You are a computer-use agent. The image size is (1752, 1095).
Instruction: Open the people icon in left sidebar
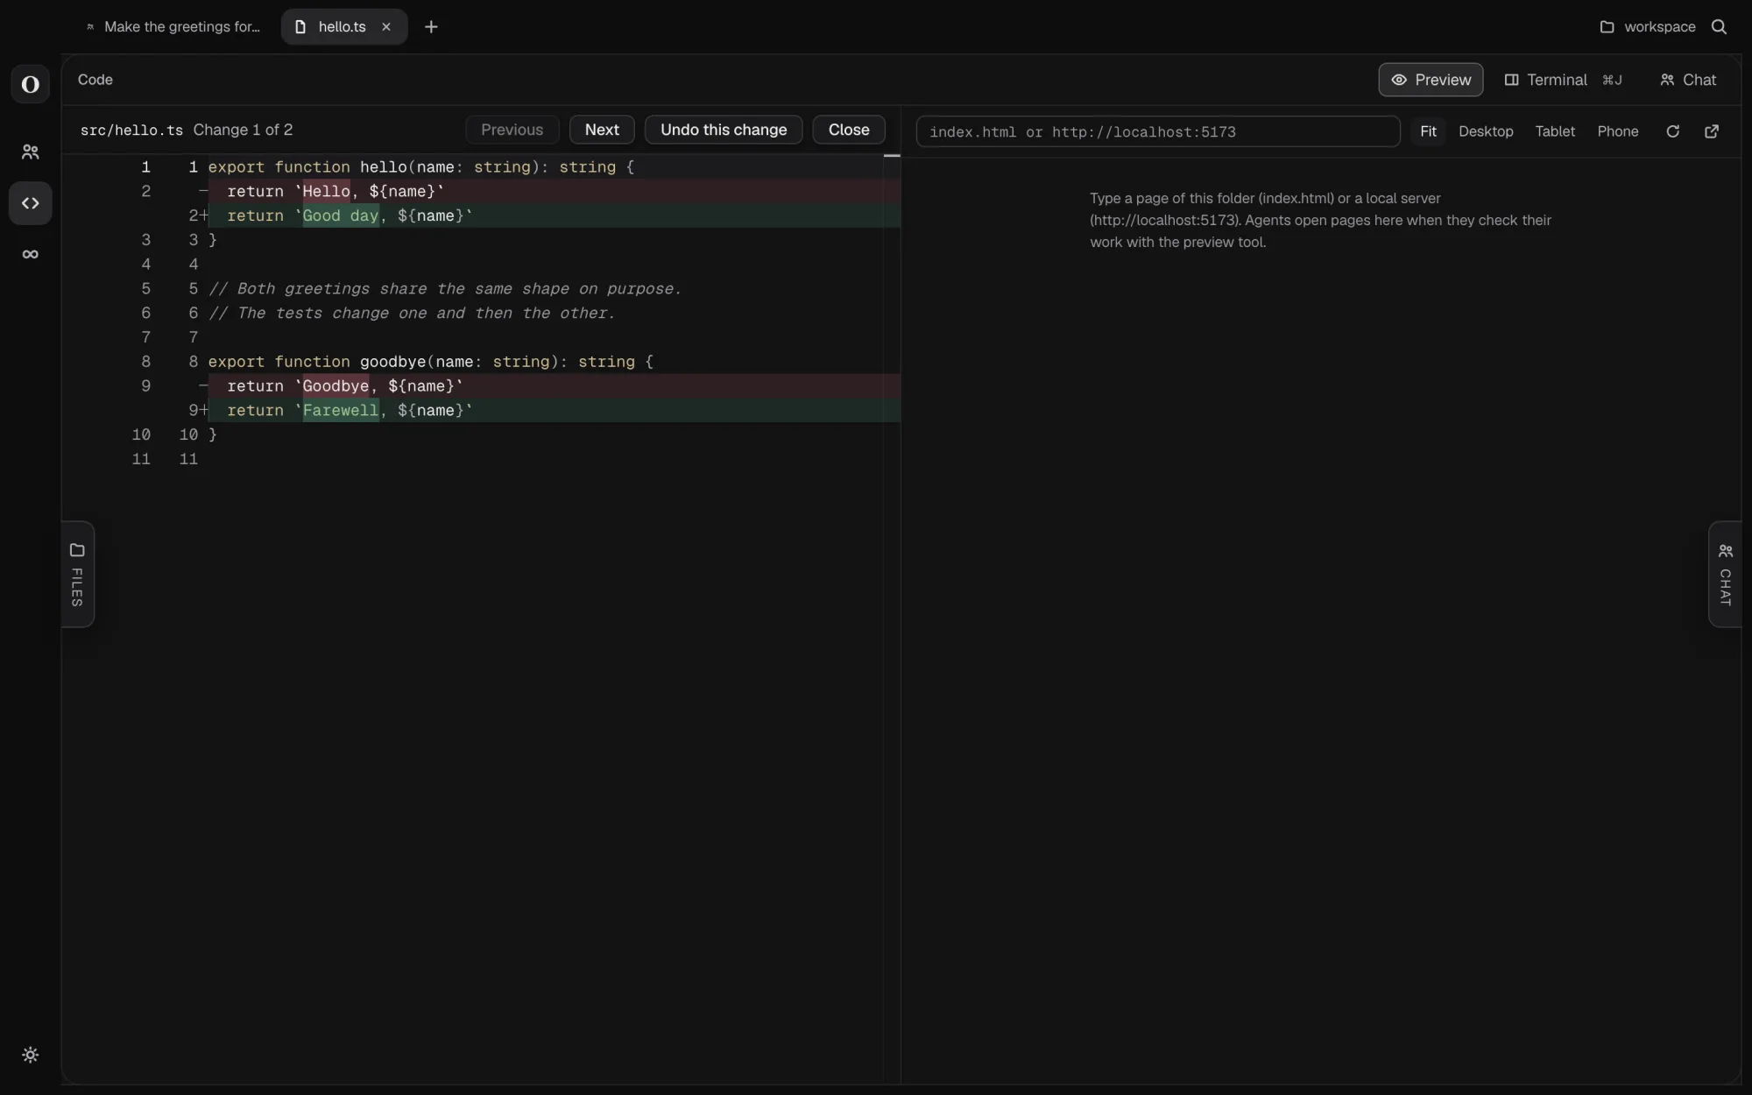pyautogui.click(x=31, y=152)
